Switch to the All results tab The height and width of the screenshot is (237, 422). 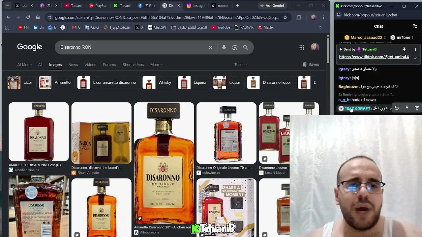(x=40, y=65)
